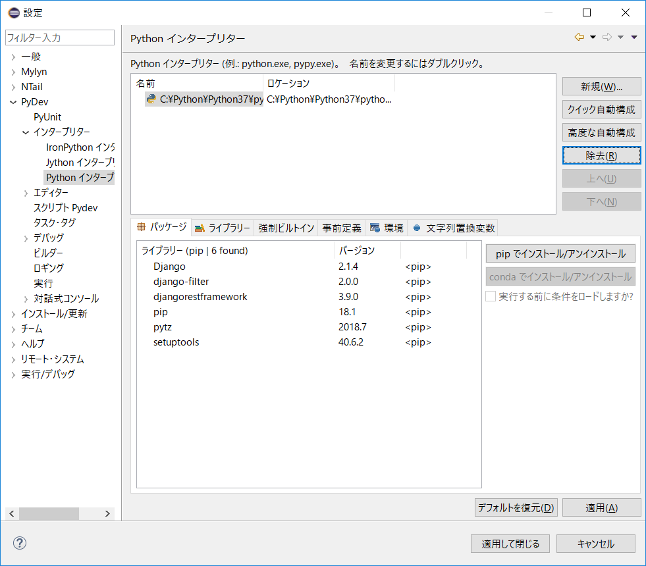Click the Python interpreter icon in the list
The image size is (646, 566).
[x=151, y=99]
